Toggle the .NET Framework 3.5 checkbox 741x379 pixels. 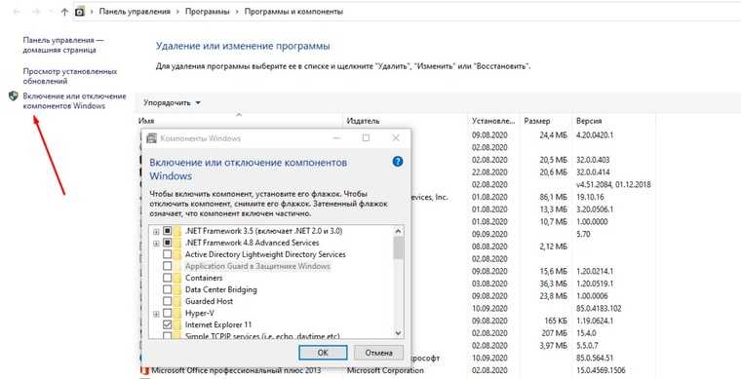[x=167, y=231]
